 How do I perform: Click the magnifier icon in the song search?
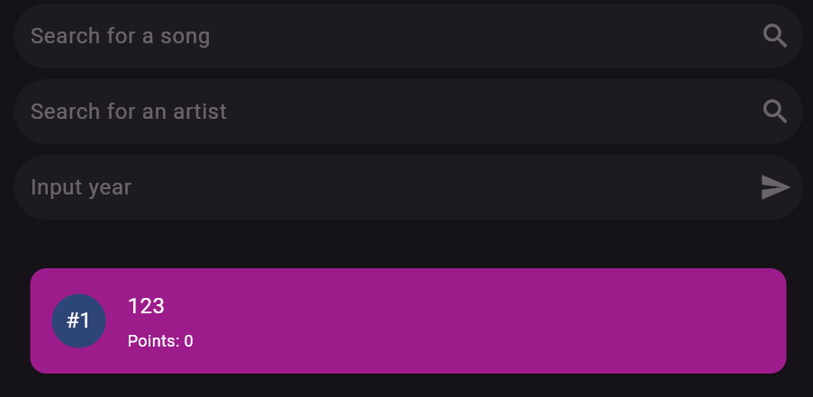(775, 36)
